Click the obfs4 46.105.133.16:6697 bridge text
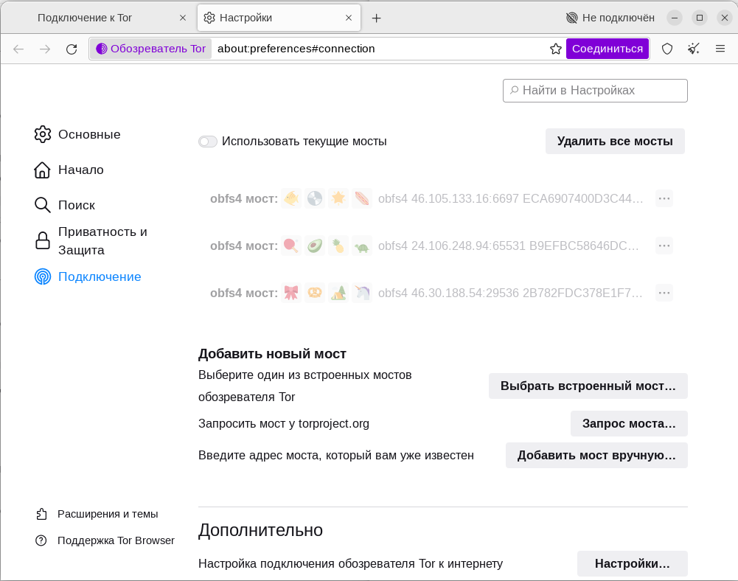Screen dimensions: 738x581 (x=510, y=198)
